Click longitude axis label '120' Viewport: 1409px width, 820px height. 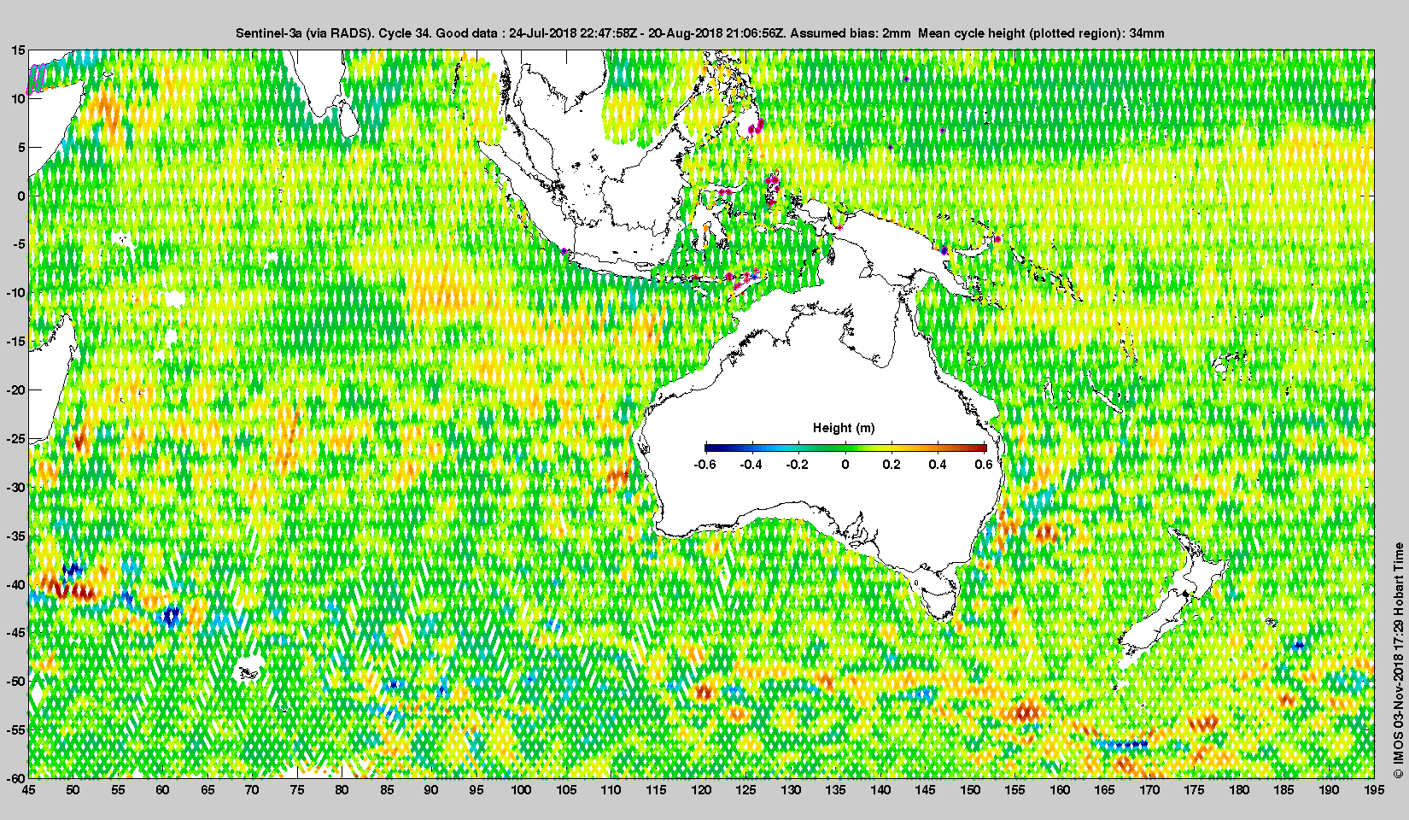tap(701, 789)
